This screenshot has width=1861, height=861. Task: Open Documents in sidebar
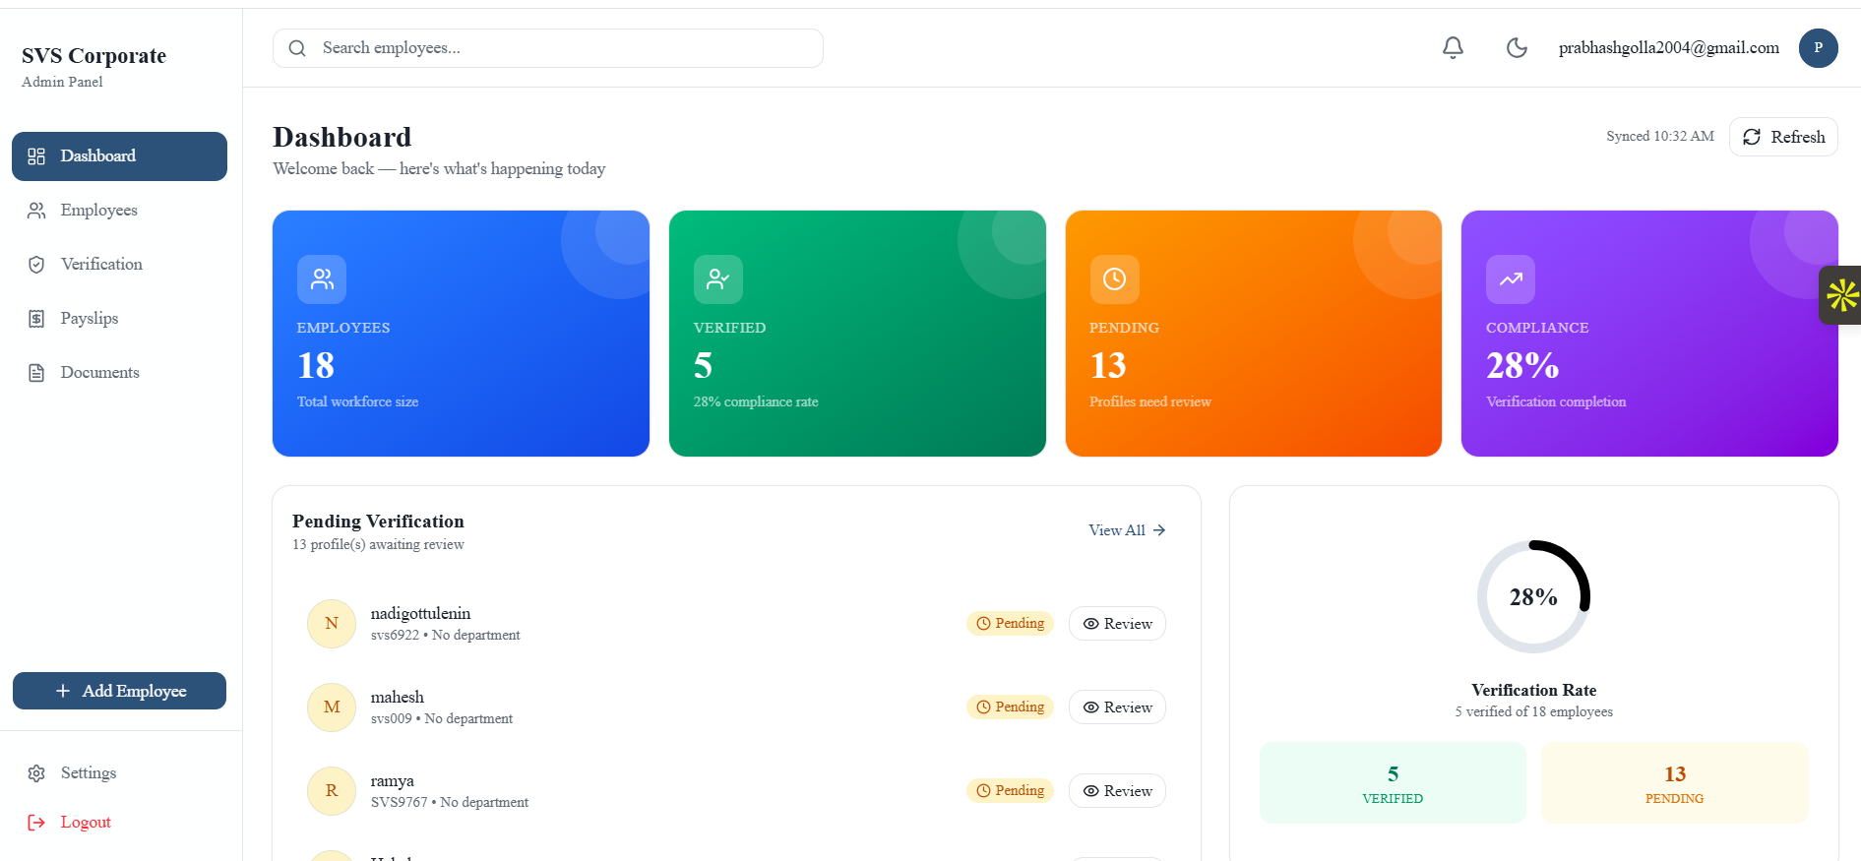point(119,373)
